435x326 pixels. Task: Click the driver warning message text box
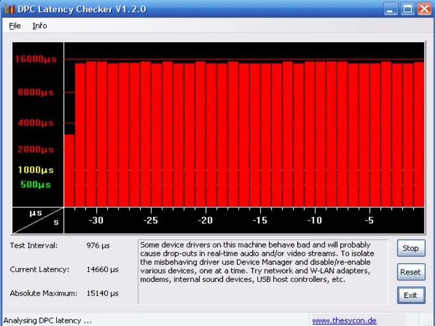point(263,272)
